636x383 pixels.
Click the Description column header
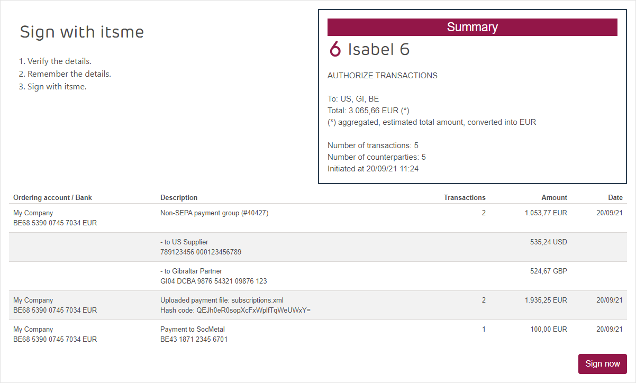click(179, 197)
